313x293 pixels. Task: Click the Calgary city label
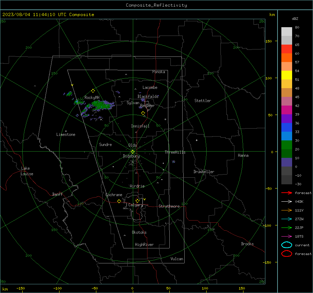click(136, 205)
